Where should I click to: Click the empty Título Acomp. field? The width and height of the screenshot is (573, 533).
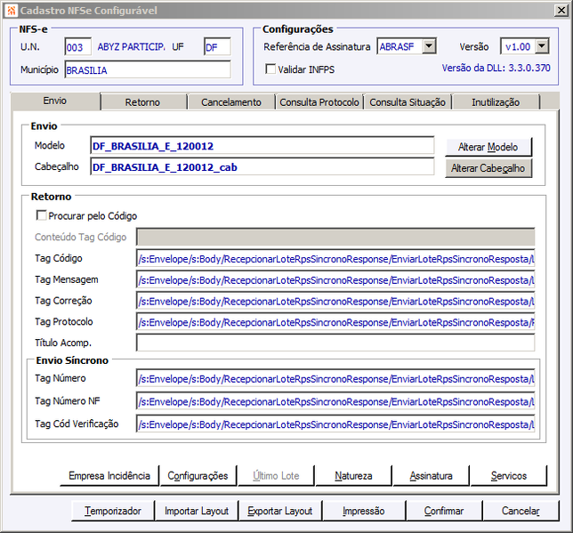[335, 343]
